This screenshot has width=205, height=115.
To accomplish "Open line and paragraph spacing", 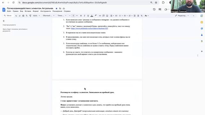I will click(116, 16).
